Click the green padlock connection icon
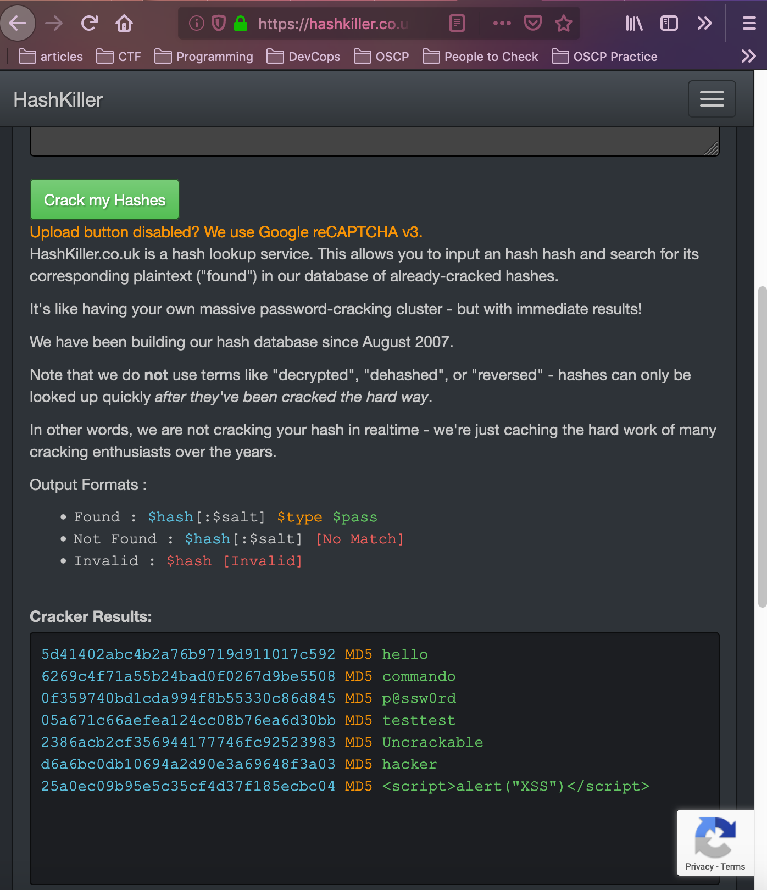 [x=240, y=23]
